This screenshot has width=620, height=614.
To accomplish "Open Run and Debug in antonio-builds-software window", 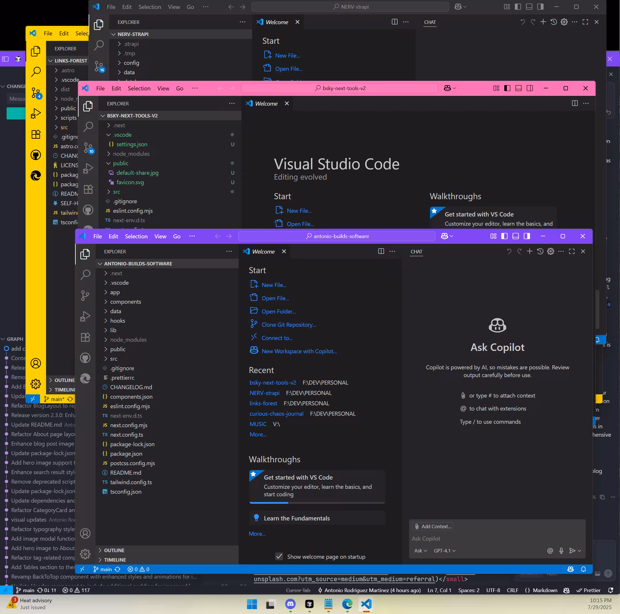I will (85, 316).
